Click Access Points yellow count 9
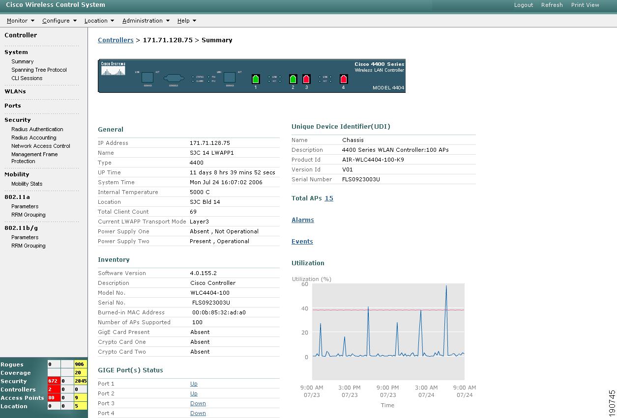Viewport: 617px width, 418px height. point(80,398)
